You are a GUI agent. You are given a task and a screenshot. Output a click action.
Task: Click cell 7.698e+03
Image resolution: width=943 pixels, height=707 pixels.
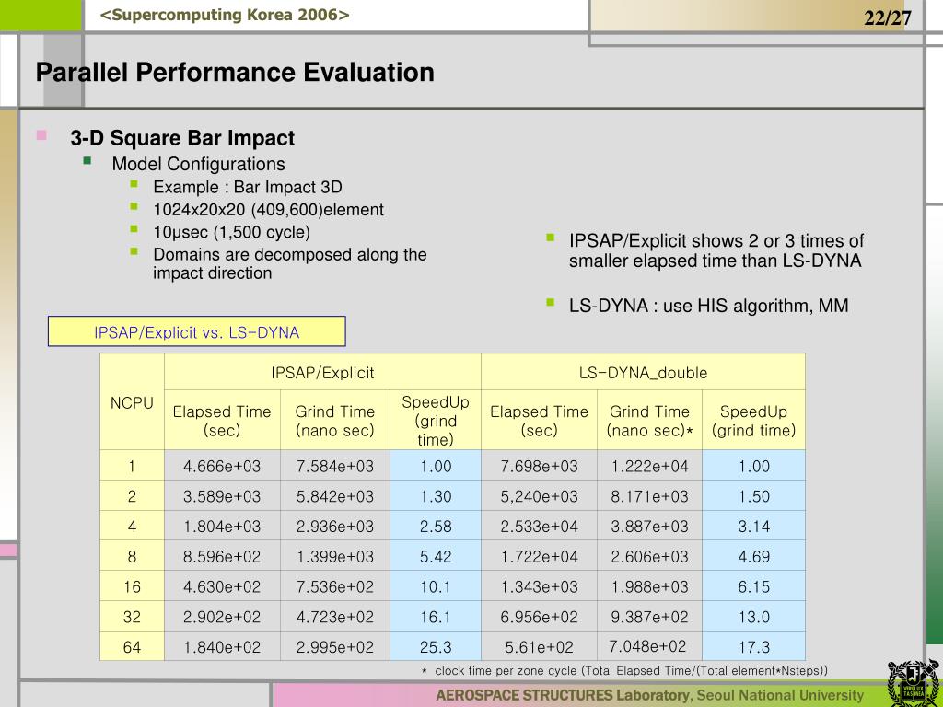click(x=540, y=466)
